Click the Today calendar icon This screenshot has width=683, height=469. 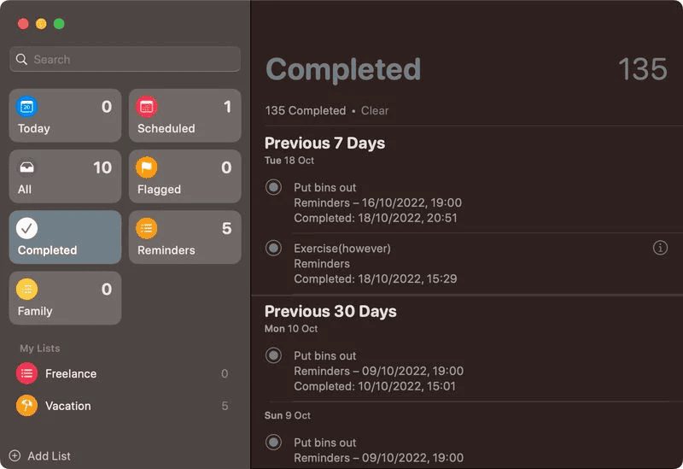coord(27,107)
